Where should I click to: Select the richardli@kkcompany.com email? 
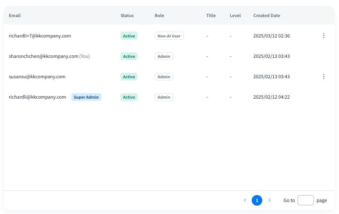point(37,97)
